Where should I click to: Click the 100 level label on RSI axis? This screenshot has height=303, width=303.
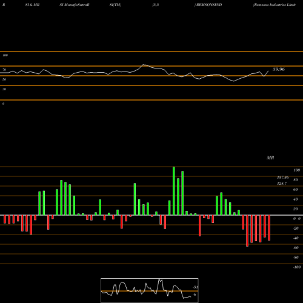click(5, 55)
